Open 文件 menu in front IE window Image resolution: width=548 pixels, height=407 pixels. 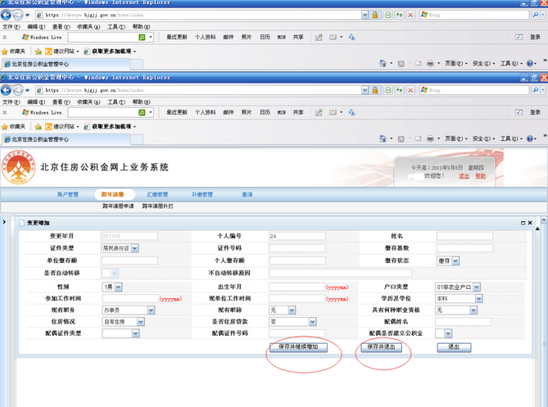pyautogui.click(x=11, y=102)
